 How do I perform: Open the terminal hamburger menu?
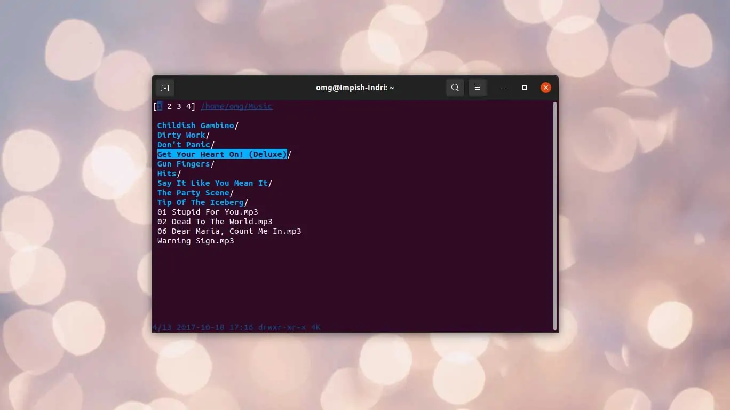tap(478, 88)
